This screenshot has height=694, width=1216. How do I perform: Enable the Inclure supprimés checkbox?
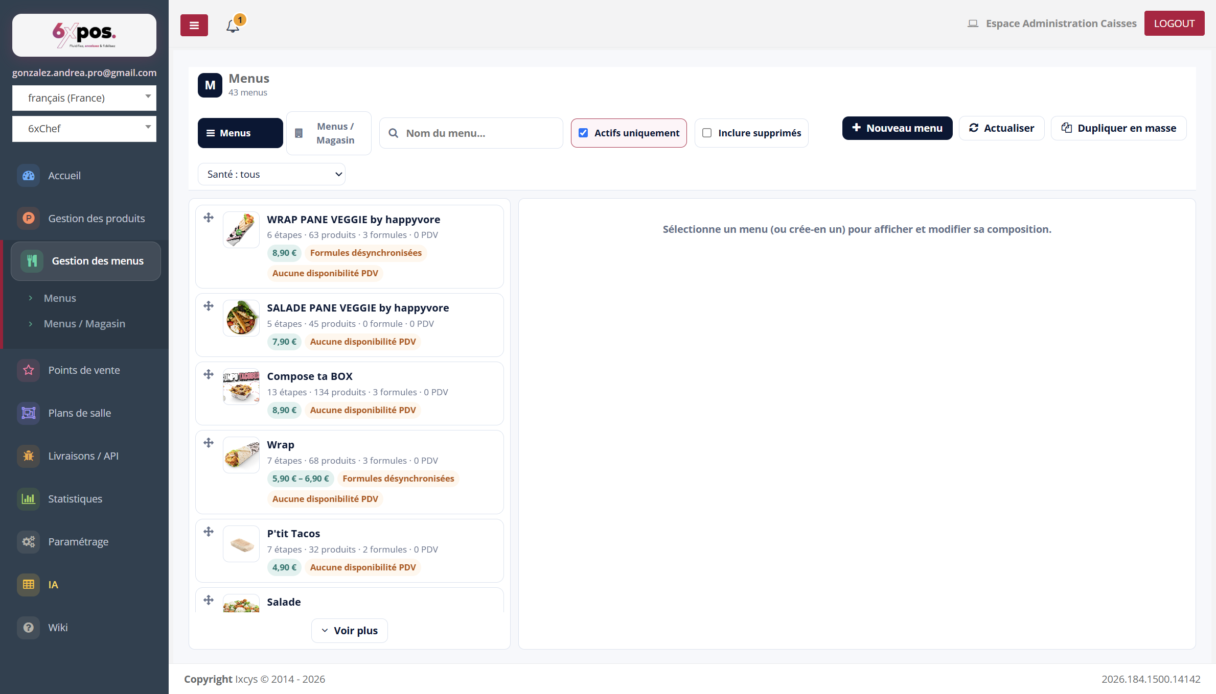tap(707, 133)
